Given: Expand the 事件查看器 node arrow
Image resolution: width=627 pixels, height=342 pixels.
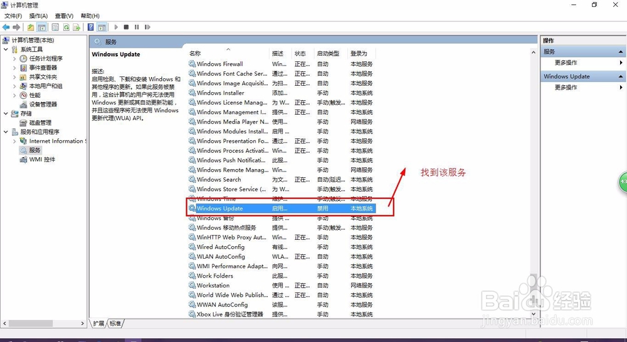Looking at the screenshot, I should pyautogui.click(x=14, y=68).
